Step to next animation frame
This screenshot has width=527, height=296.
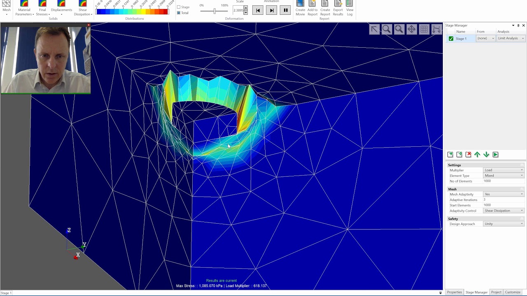[x=271, y=10]
